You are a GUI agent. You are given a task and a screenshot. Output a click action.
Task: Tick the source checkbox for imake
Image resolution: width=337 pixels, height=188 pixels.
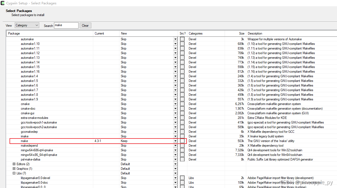pos(182,136)
